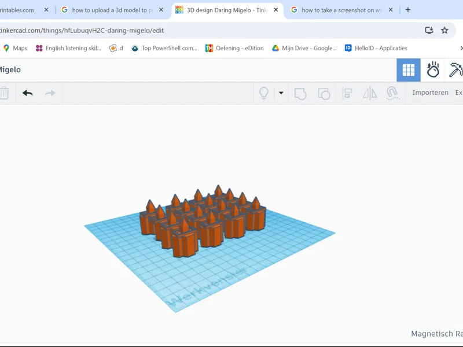Delete selection with the trash icon

(5, 93)
